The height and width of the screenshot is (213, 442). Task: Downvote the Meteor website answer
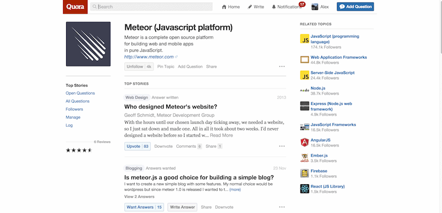point(164,146)
